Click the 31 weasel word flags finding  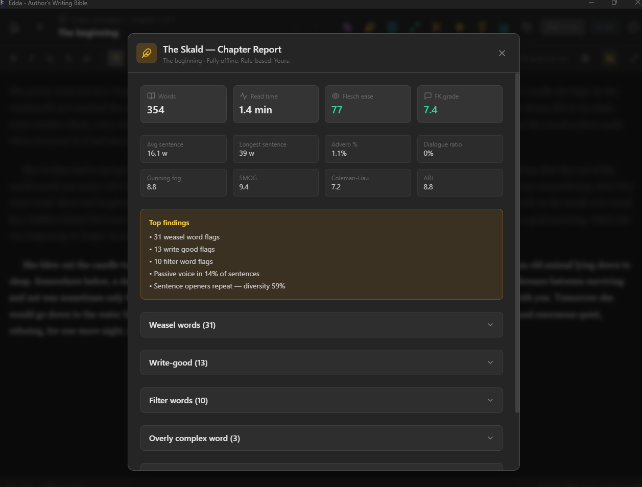click(184, 237)
